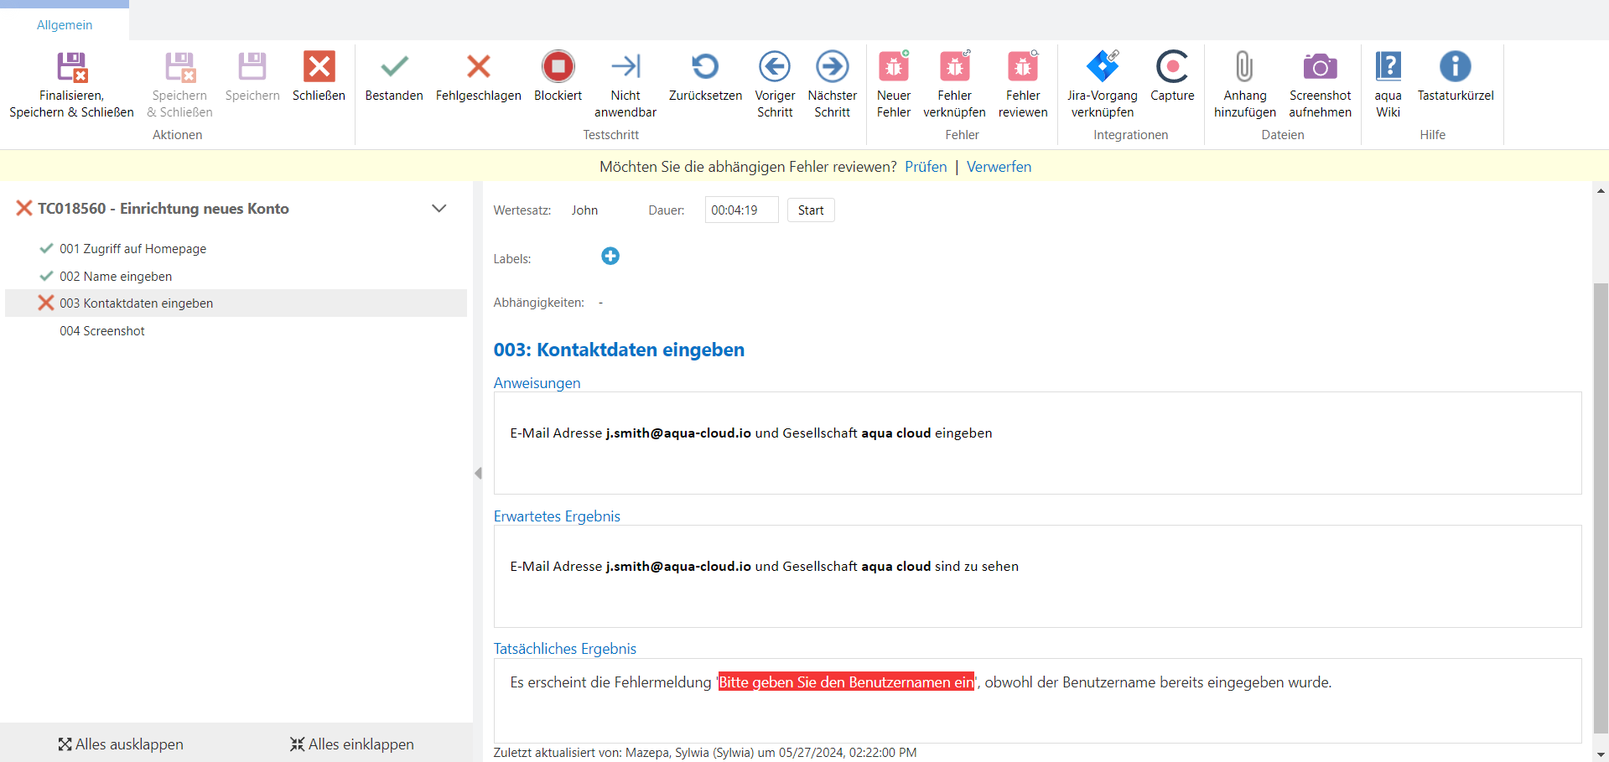1609x762 pixels.
Task: Collapse the left panel splitter arrow
Action: pyautogui.click(x=478, y=474)
